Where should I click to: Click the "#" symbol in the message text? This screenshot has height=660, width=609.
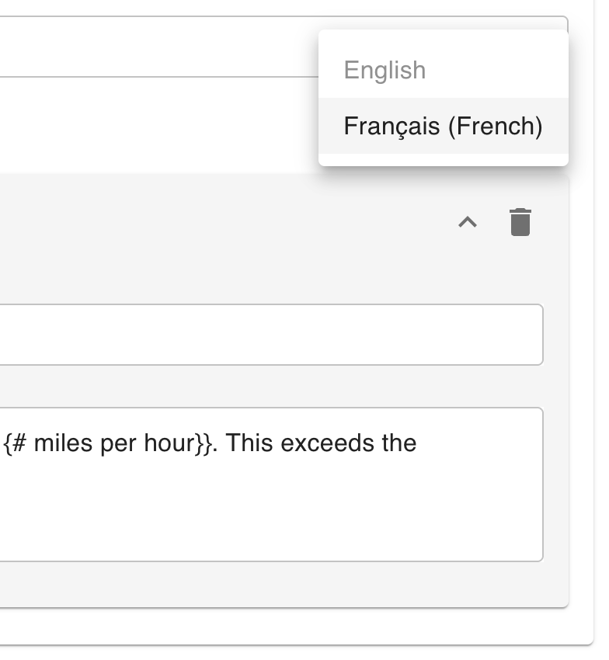click(x=18, y=443)
